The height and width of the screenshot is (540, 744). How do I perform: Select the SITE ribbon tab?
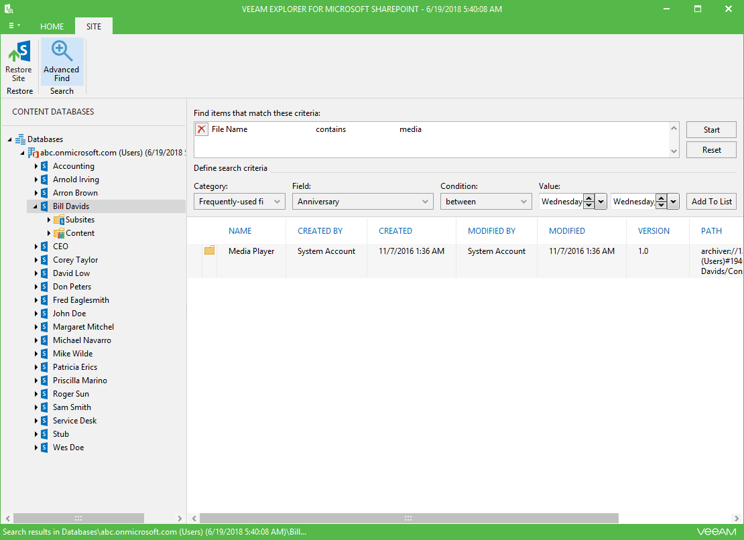(93, 27)
